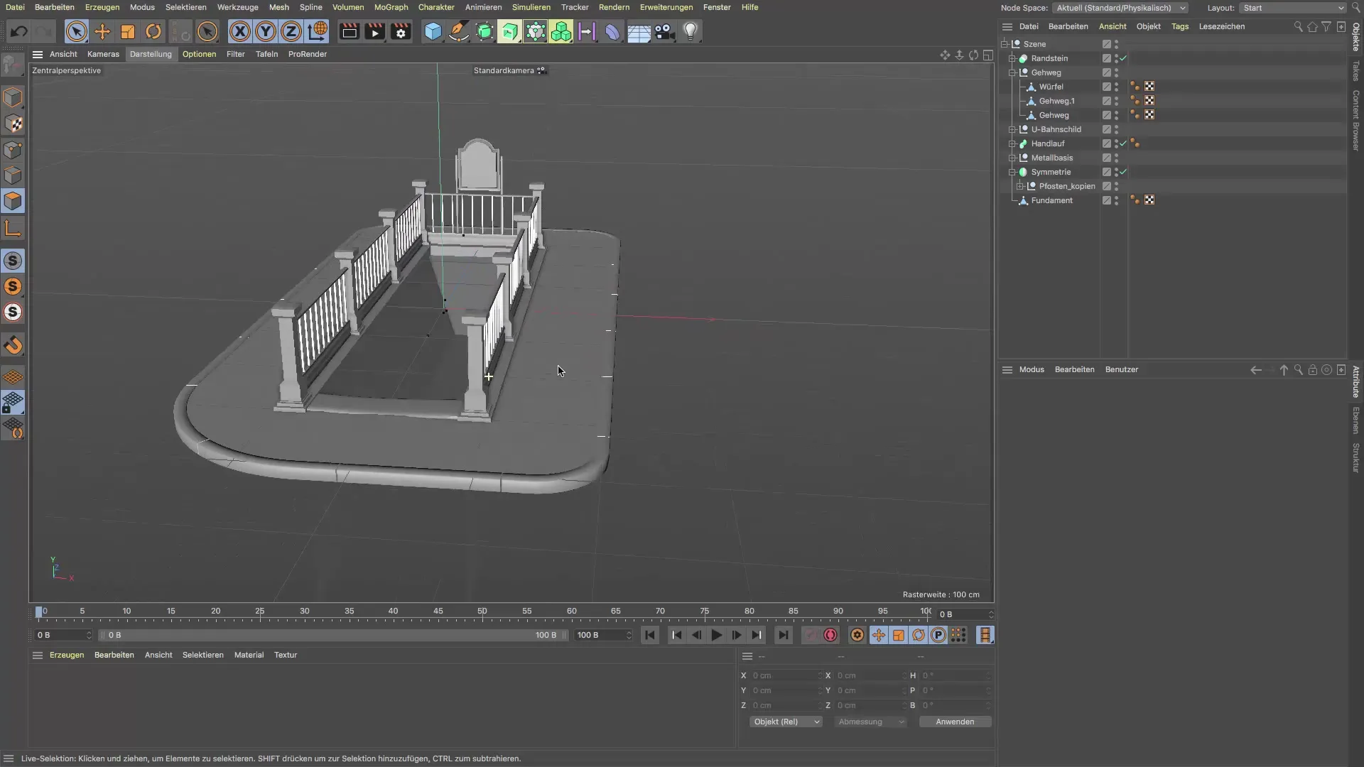Toggle position keyframe recording
The image size is (1364, 767).
click(879, 636)
